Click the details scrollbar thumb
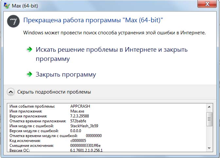Screen dimensions: 220x158 click(210, 119)
